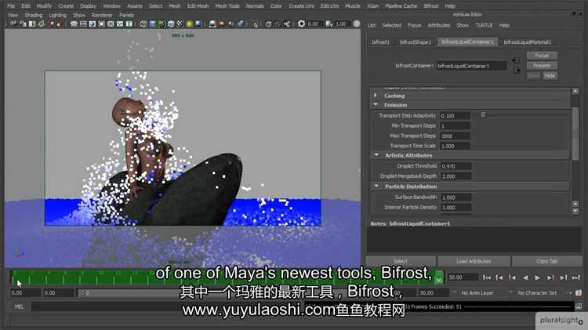Enable wireframe display icon
This screenshot has height=330, width=588.
coord(143,24)
